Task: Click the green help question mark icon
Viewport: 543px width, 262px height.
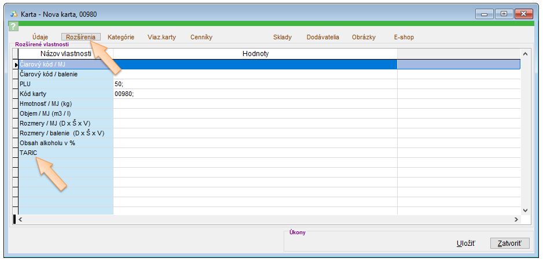Action: pyautogui.click(x=14, y=27)
